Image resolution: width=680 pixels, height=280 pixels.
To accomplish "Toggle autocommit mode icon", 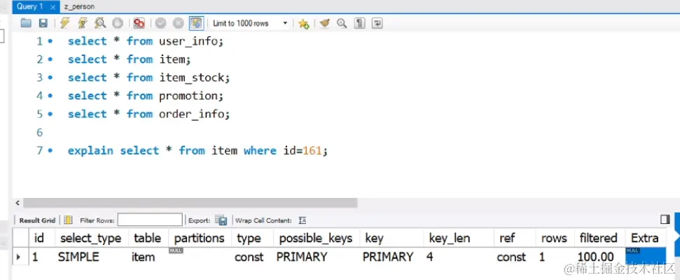I will coord(197,23).
